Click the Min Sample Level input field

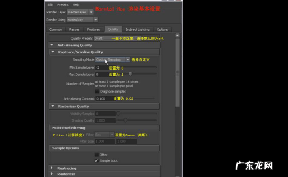point(101,68)
